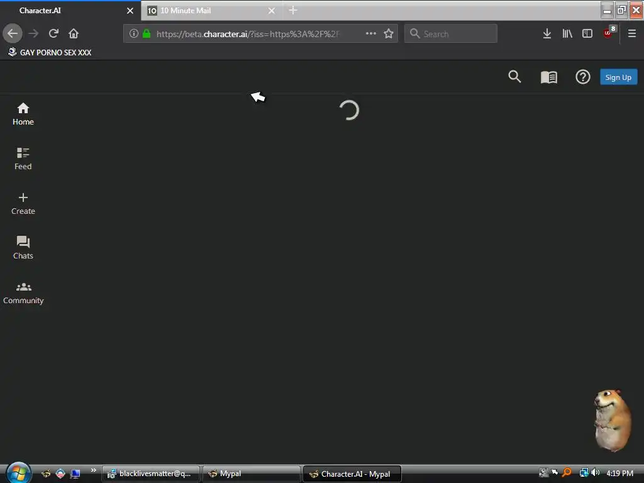Open page actions three-dot menu
Image resolution: width=644 pixels, height=483 pixels.
[x=371, y=33]
